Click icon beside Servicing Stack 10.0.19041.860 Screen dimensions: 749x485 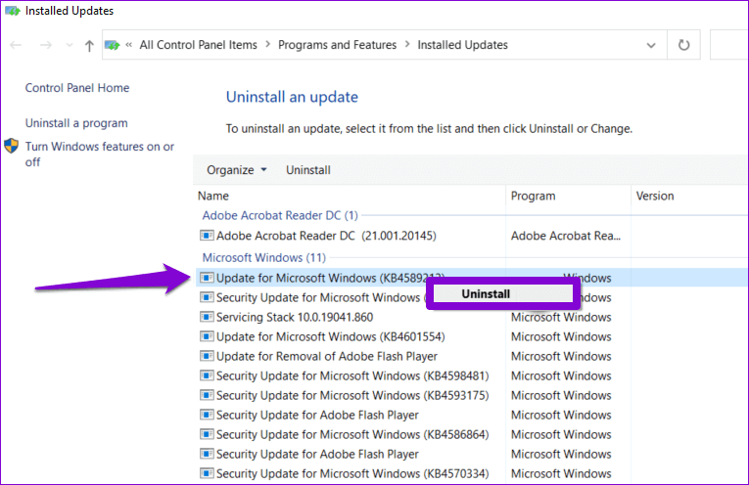(207, 317)
